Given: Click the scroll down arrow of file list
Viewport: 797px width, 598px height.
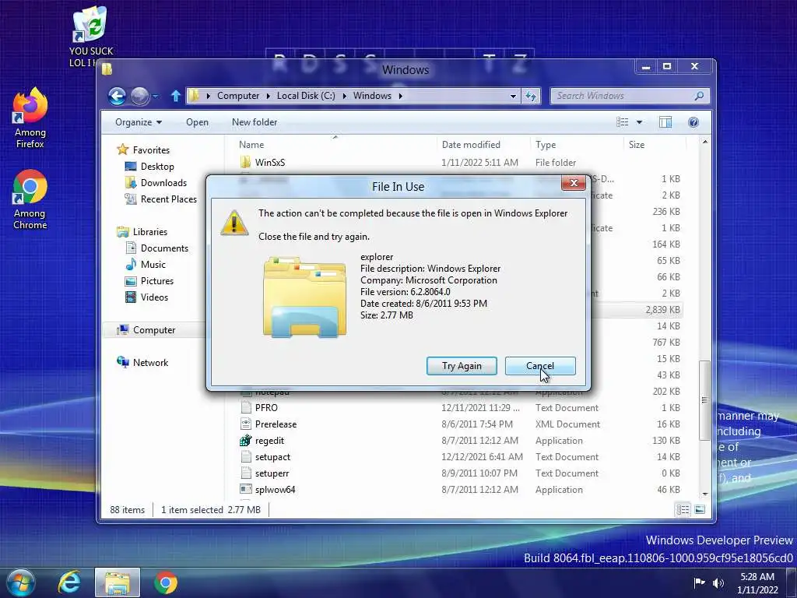Looking at the screenshot, I should point(704,494).
